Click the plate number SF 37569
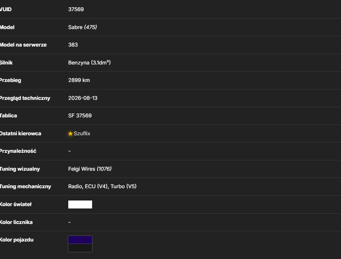This screenshot has height=259, width=341. tap(80, 115)
